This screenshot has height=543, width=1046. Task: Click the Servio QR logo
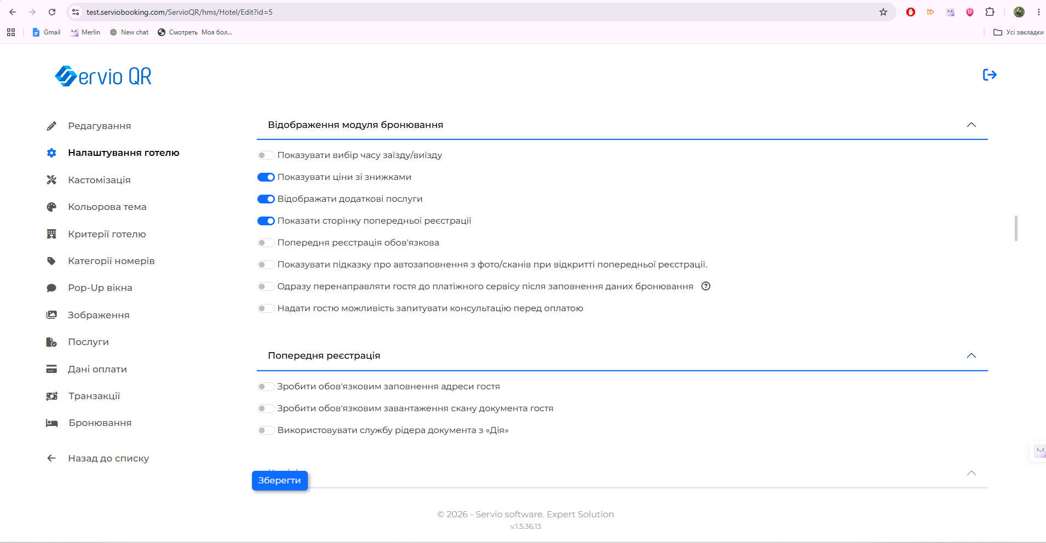tap(104, 76)
